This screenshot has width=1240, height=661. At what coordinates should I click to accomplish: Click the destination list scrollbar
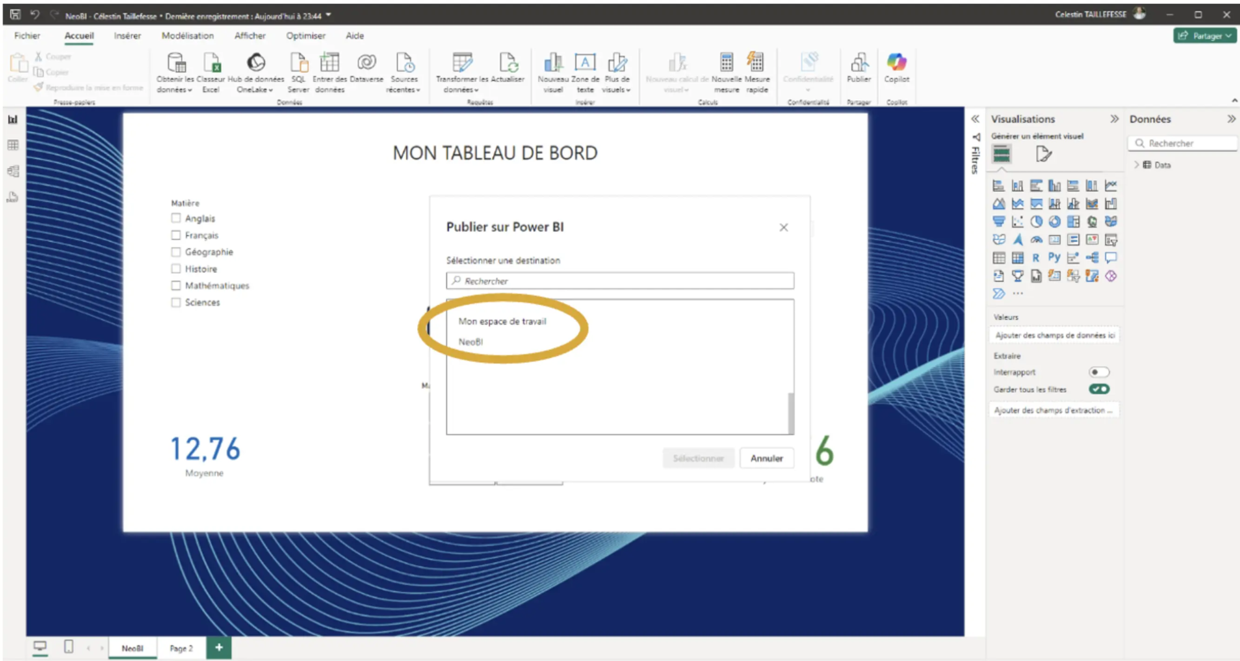[790, 413]
